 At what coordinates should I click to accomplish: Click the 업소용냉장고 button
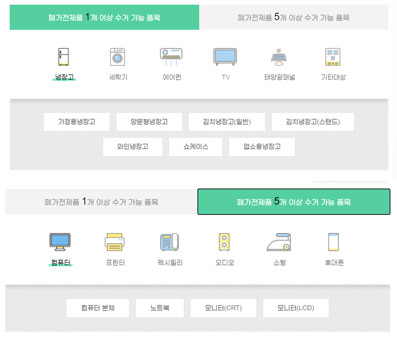[x=262, y=147]
